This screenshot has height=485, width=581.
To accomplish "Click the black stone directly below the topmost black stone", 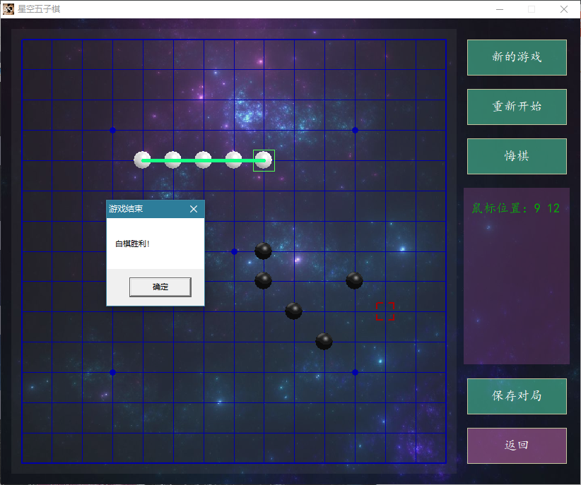I will 263,281.
